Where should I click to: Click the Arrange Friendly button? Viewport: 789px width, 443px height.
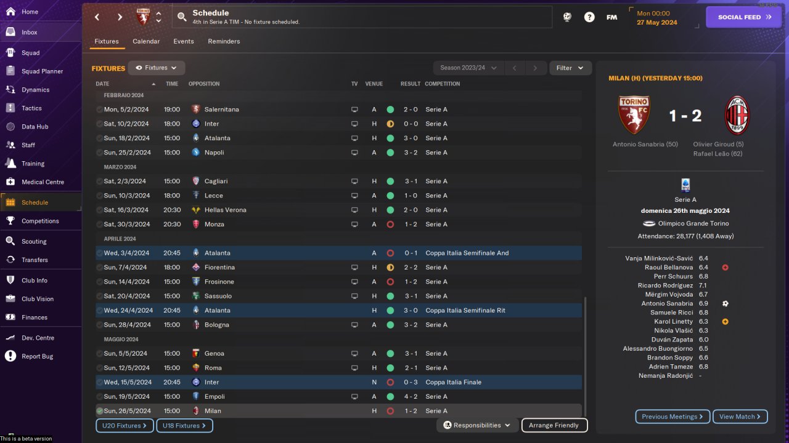coord(554,425)
